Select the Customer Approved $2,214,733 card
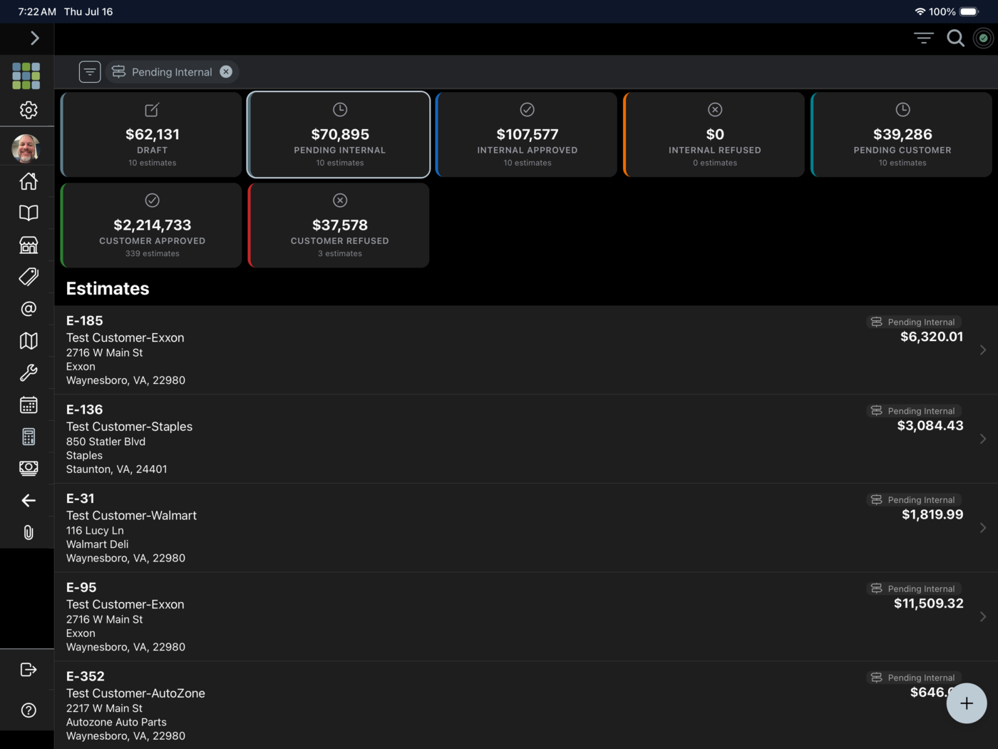 pyautogui.click(x=151, y=225)
